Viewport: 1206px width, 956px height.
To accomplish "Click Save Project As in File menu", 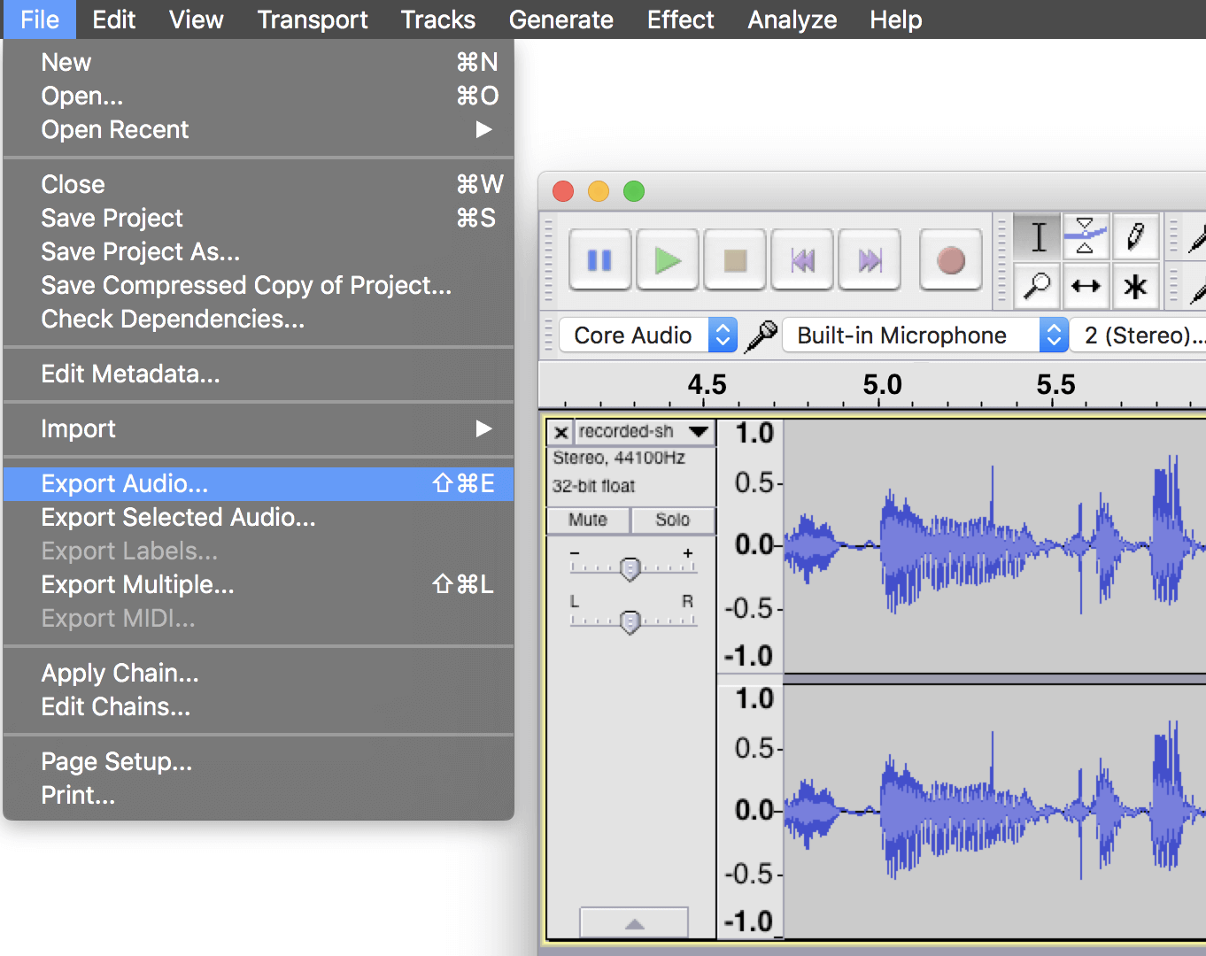I will [140, 251].
